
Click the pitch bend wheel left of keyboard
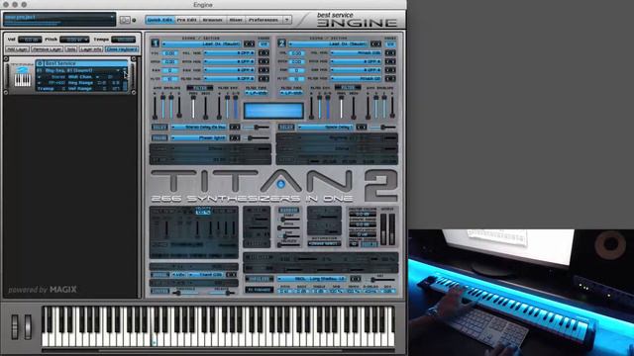click(x=15, y=326)
